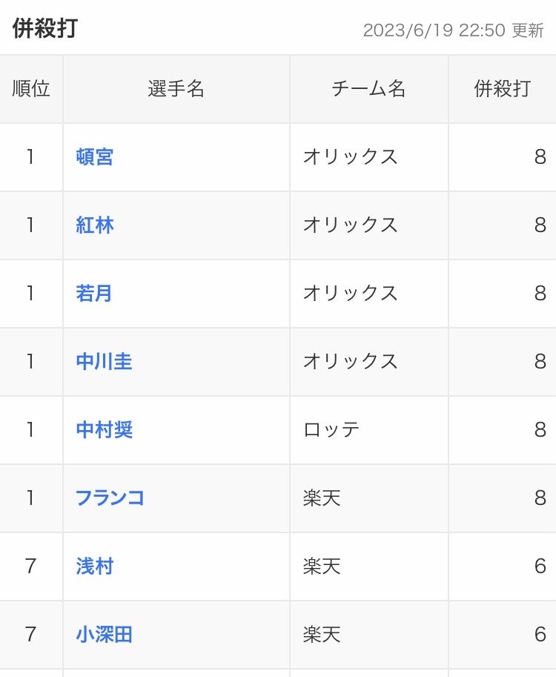Open player link 中川圭
This screenshot has height=677, width=556.
[104, 361]
